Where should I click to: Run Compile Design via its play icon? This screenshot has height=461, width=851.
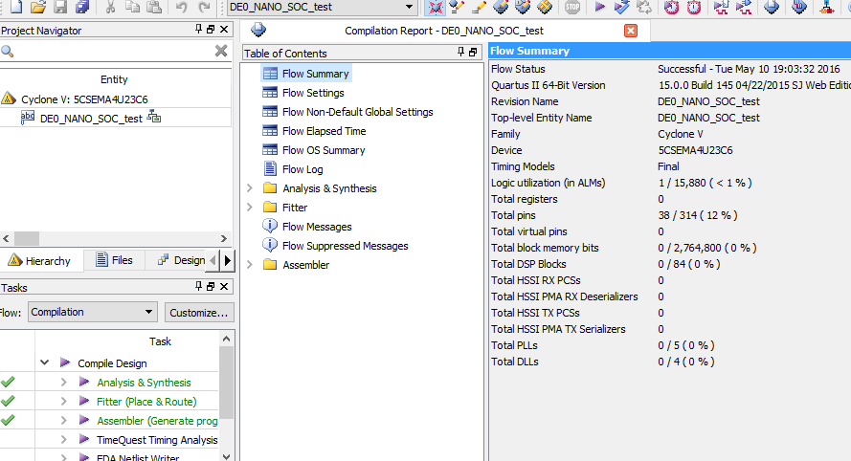click(65, 362)
